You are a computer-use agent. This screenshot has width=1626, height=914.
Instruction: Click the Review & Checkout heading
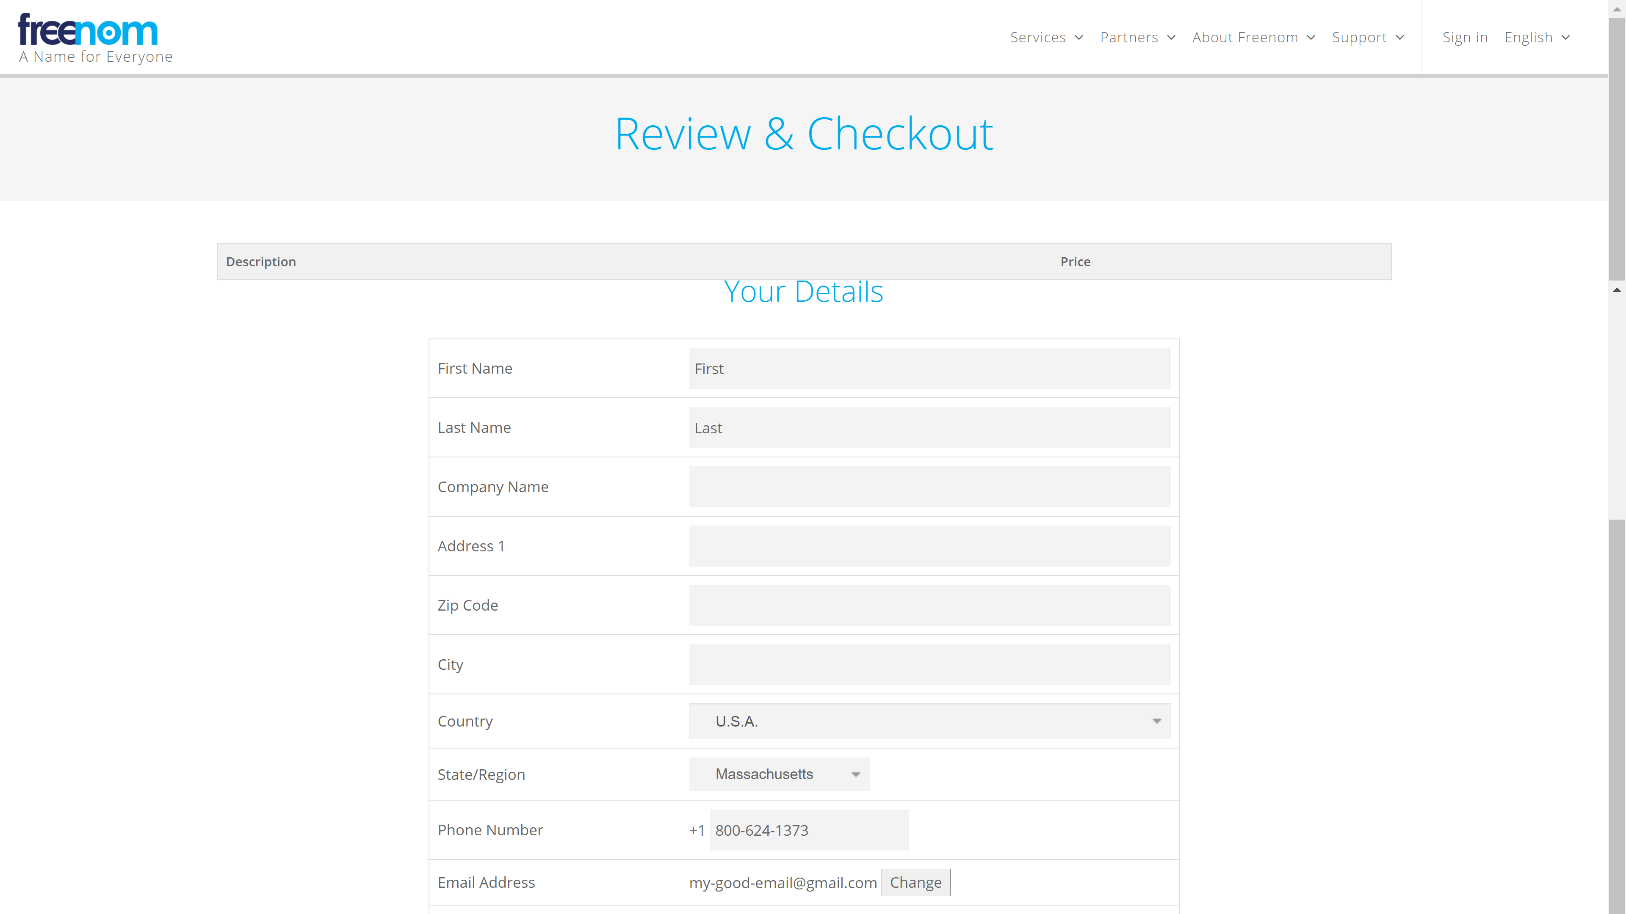(x=804, y=134)
